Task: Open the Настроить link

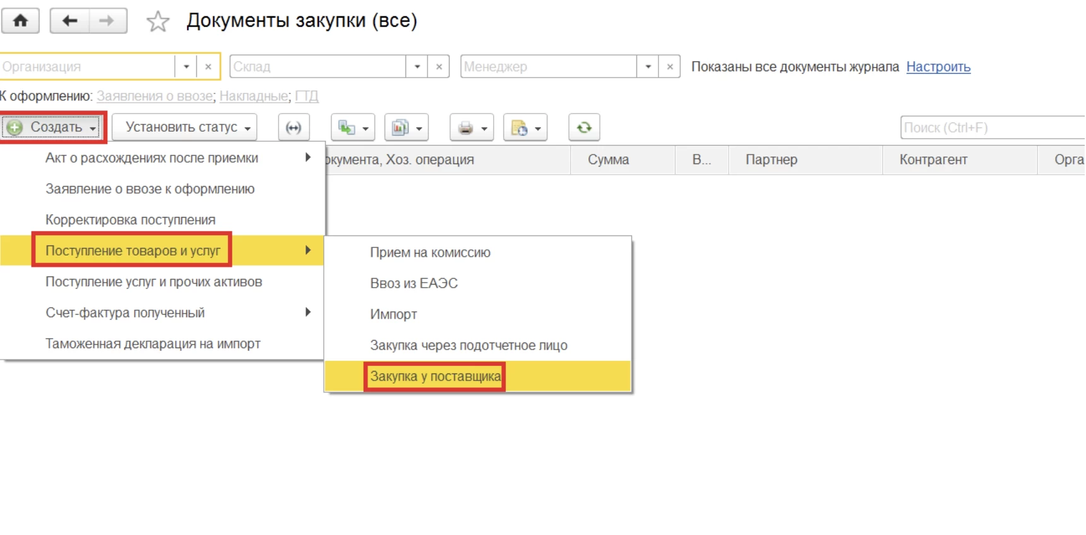Action: pos(938,67)
